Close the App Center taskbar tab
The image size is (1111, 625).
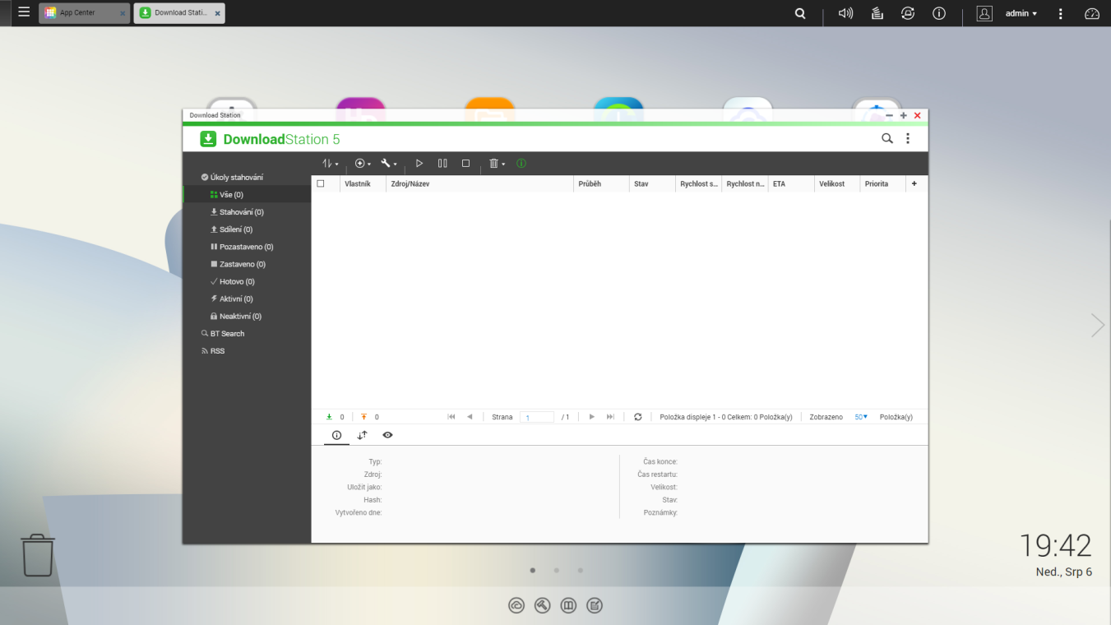123,13
